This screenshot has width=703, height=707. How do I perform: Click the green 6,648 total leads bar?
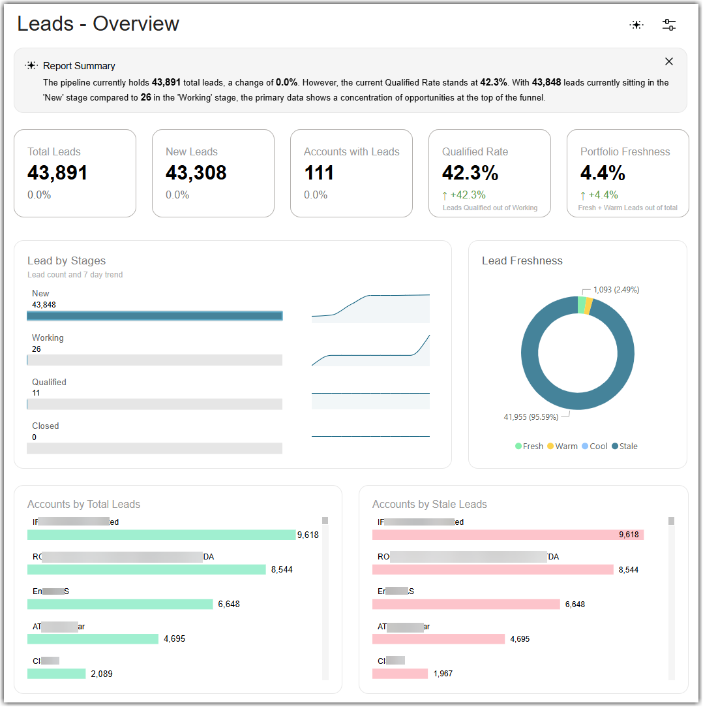tap(120, 605)
